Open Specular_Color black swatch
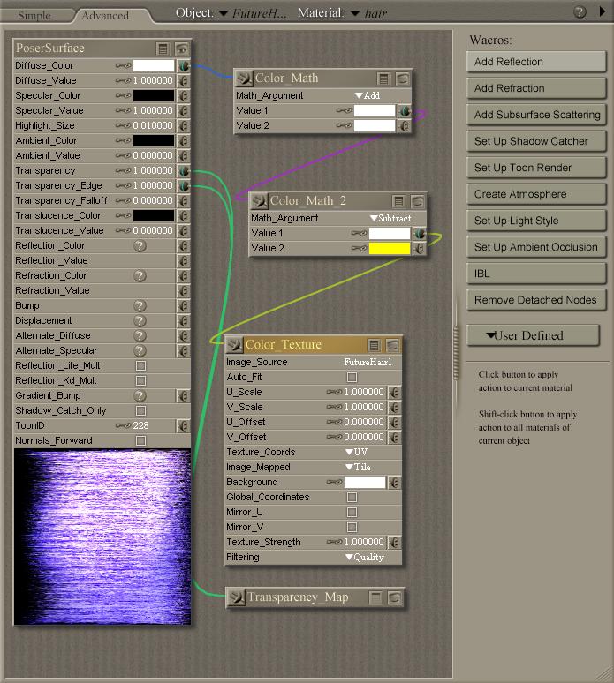This screenshot has height=683, width=614. (x=154, y=96)
